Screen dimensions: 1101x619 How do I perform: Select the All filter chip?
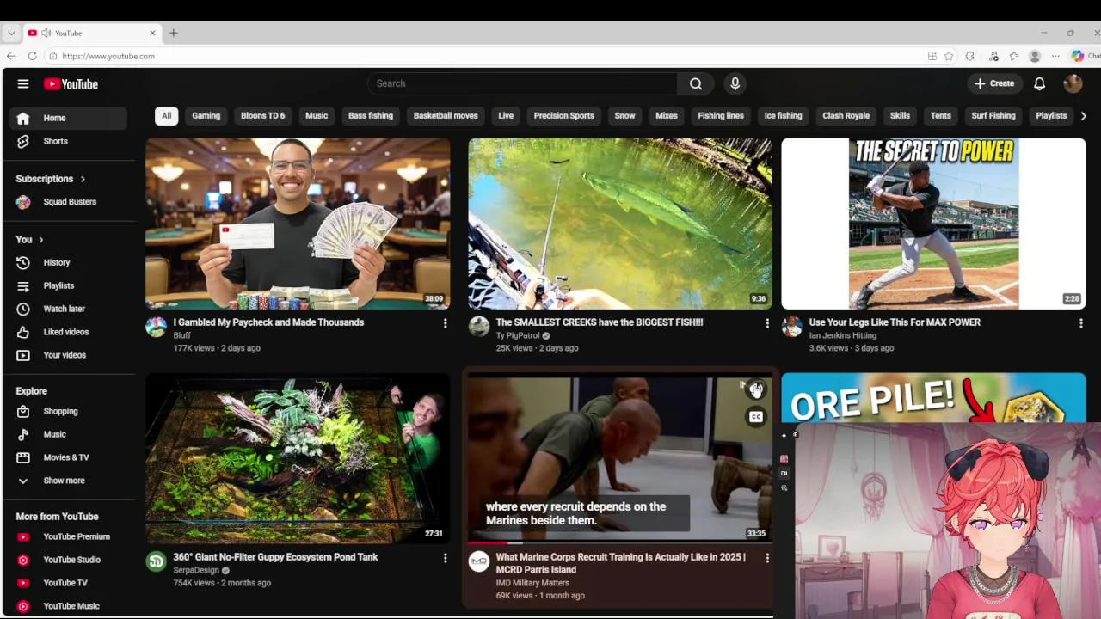pos(166,116)
